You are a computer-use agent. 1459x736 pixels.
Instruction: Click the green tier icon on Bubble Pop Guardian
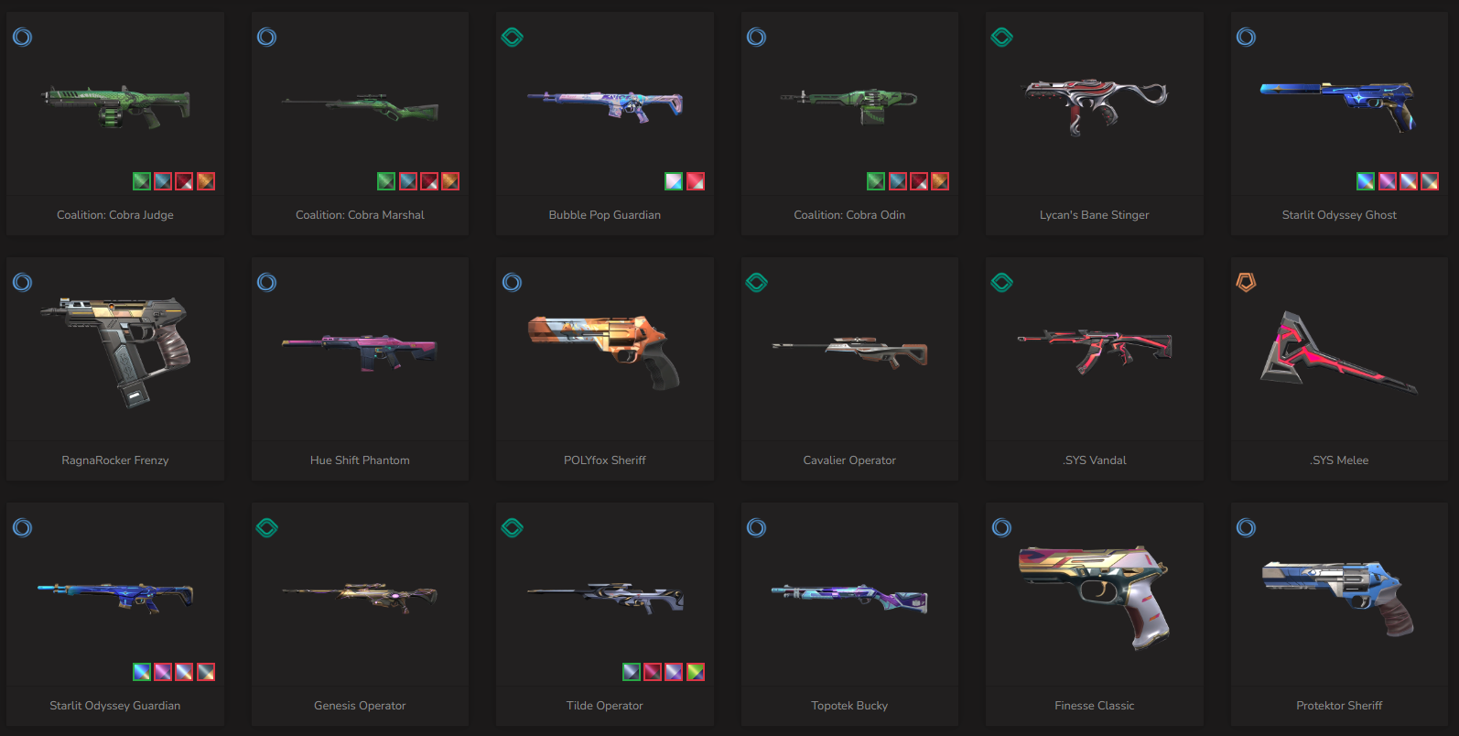(x=513, y=38)
